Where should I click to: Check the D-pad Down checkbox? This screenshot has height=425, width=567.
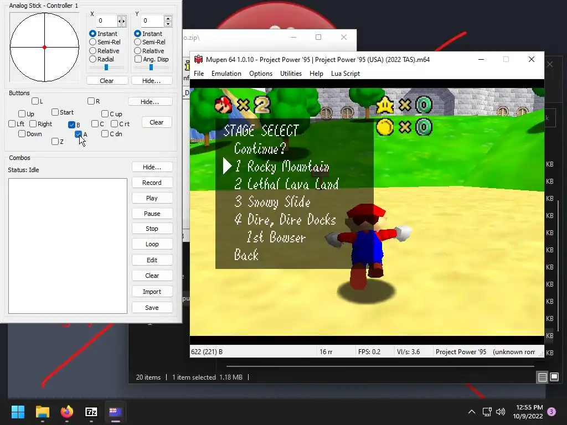pos(22,134)
